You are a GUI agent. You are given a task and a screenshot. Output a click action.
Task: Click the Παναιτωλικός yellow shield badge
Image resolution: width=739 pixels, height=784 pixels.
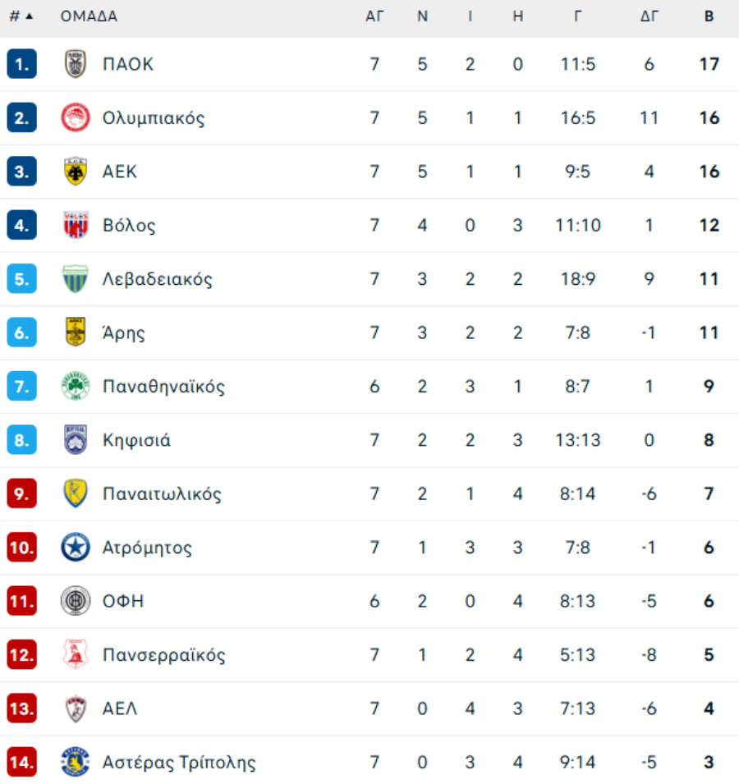coord(76,494)
